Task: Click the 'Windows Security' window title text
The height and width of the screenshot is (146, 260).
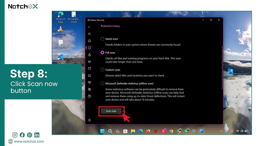Action: click(x=96, y=20)
